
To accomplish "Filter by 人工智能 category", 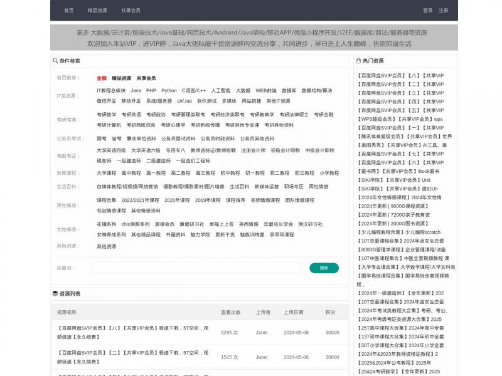I will coord(221,90).
